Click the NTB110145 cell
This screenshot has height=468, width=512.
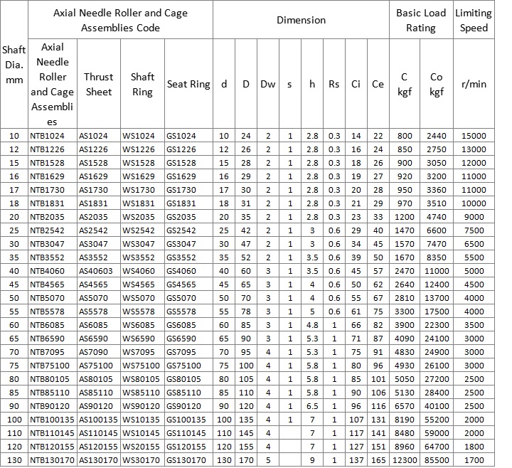click(52, 433)
